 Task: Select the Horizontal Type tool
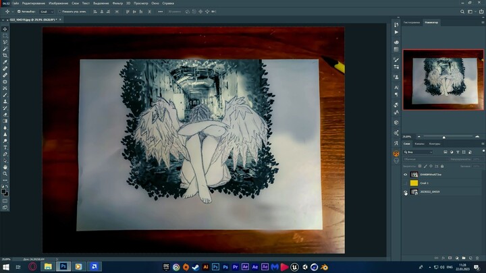5,147
